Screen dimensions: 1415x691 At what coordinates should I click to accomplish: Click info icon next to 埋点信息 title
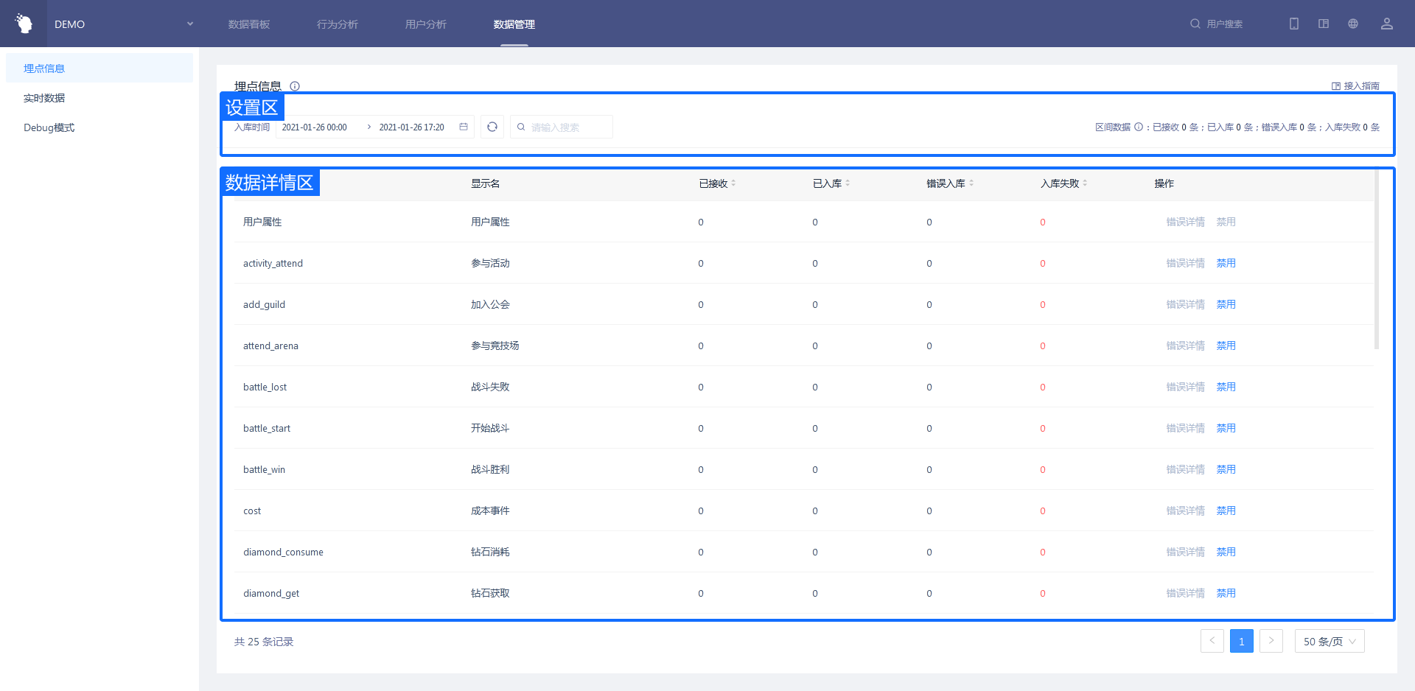point(295,86)
